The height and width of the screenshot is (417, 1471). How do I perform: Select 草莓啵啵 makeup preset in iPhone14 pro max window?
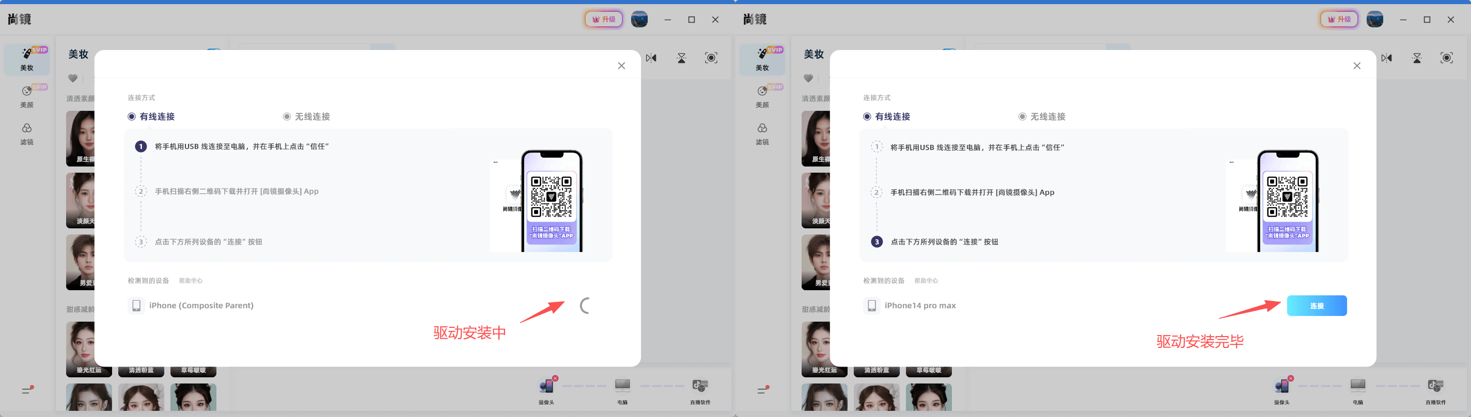tap(929, 370)
